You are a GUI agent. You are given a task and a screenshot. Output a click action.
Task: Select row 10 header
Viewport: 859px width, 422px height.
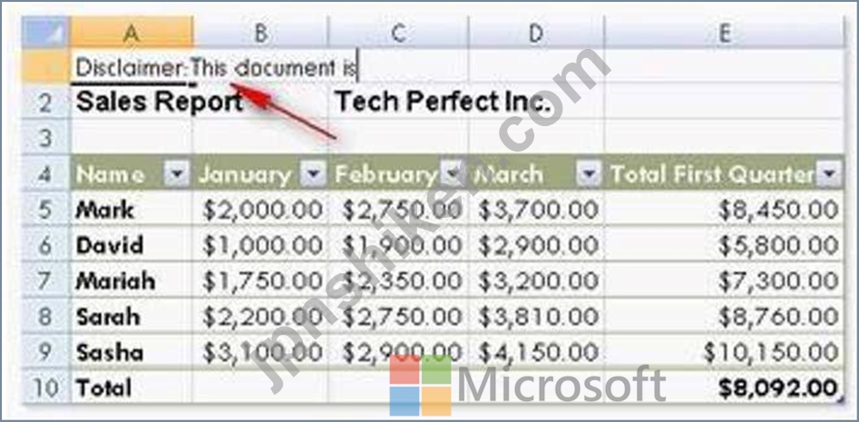point(45,387)
